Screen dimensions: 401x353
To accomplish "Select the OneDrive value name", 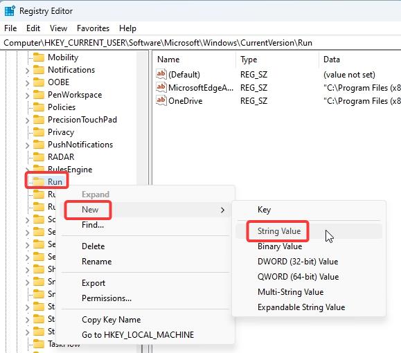I will point(186,101).
